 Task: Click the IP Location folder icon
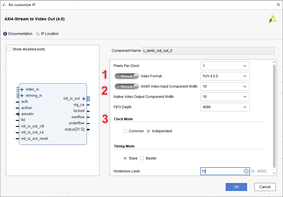coord(38,34)
